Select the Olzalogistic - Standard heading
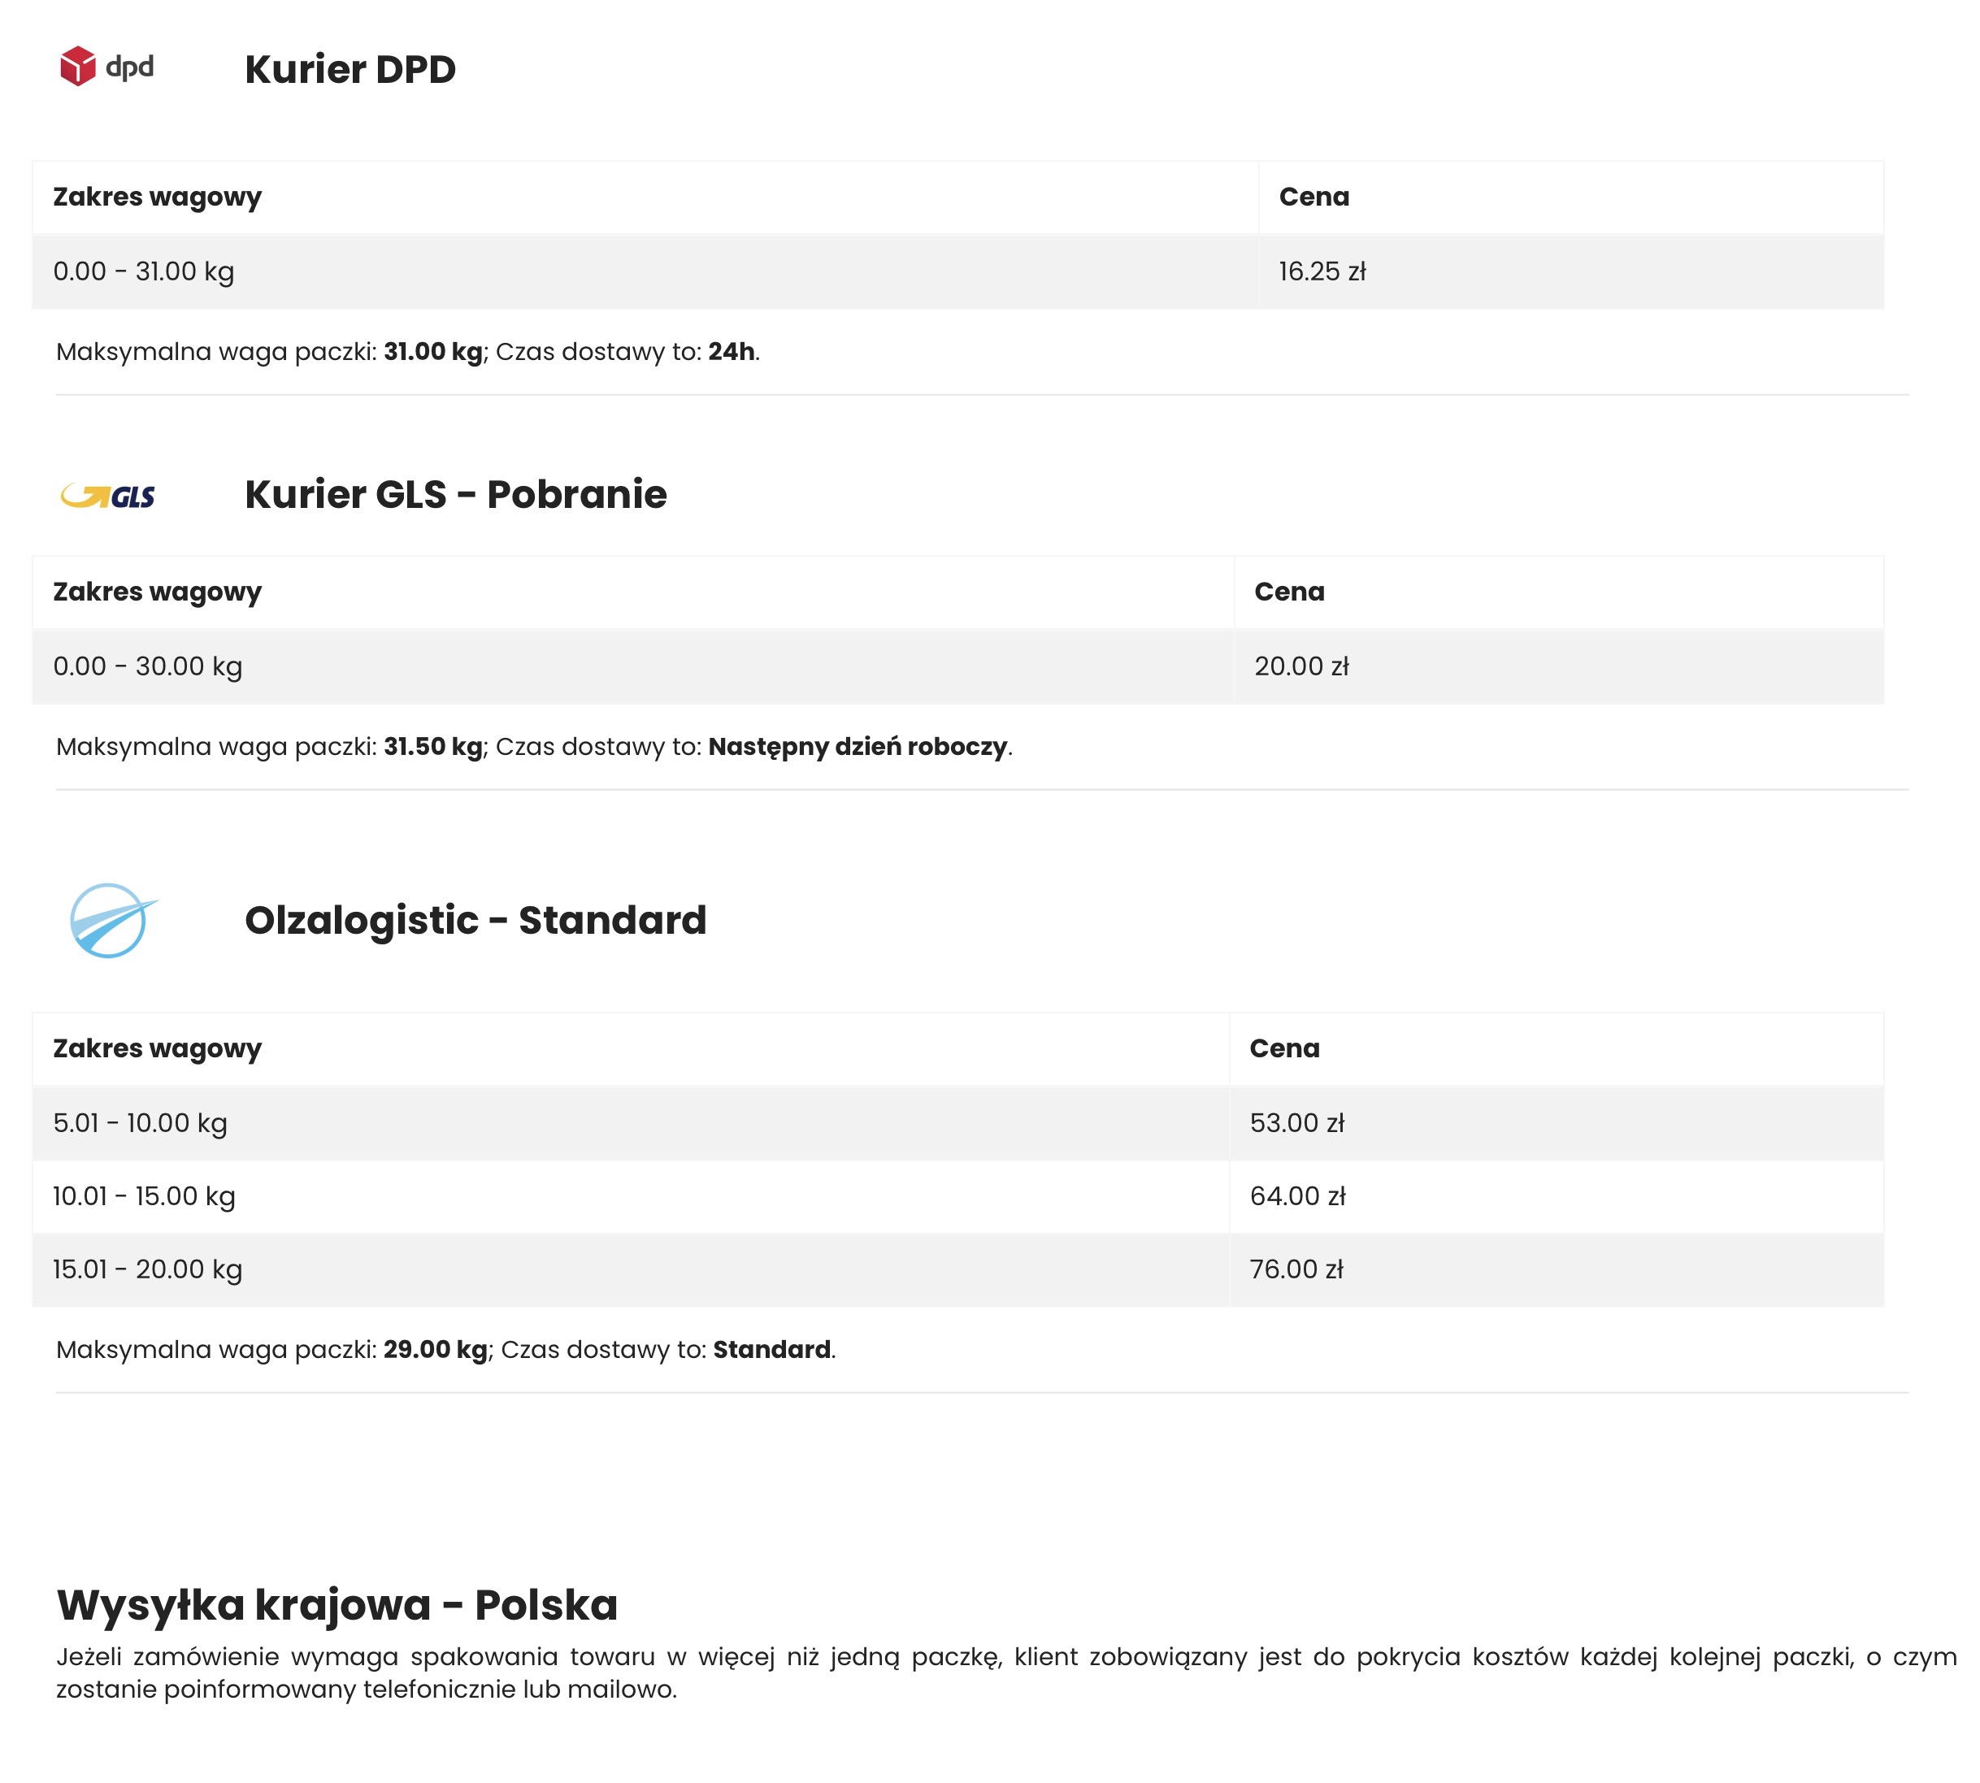1980x1783 pixels. tap(475, 920)
